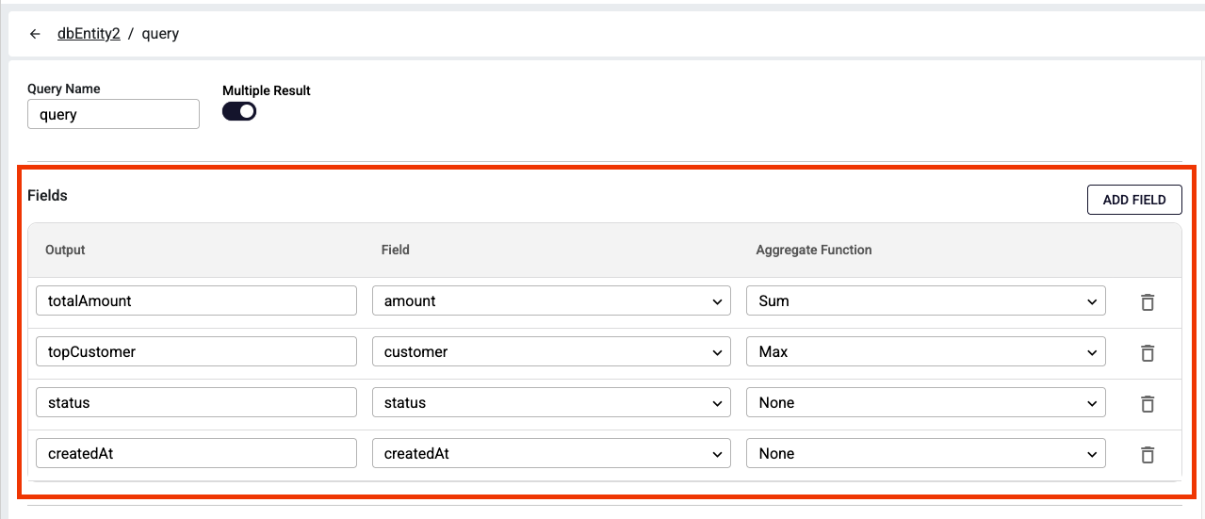
Task: Expand the Max aggregate function dropdown
Action: [x=925, y=352]
